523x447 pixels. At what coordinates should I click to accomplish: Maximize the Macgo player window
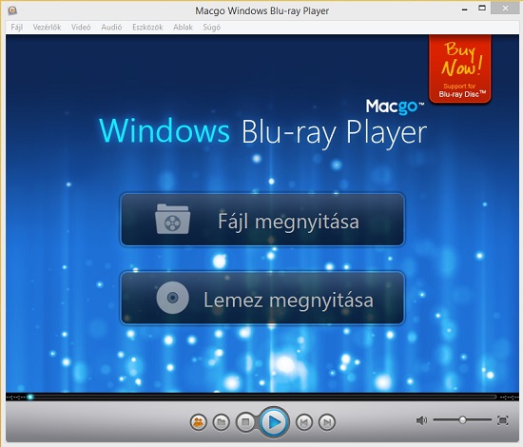482,8
